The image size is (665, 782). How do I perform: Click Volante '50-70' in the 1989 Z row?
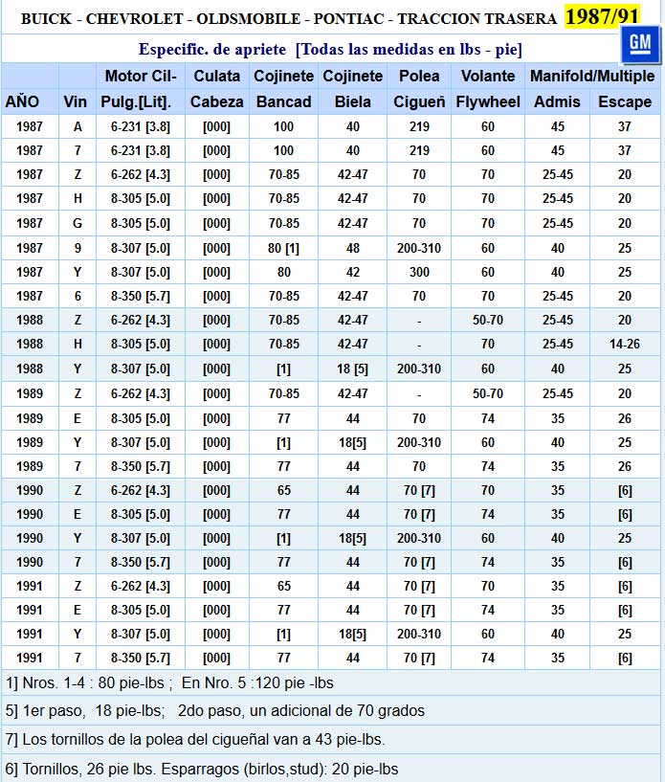pos(488,393)
